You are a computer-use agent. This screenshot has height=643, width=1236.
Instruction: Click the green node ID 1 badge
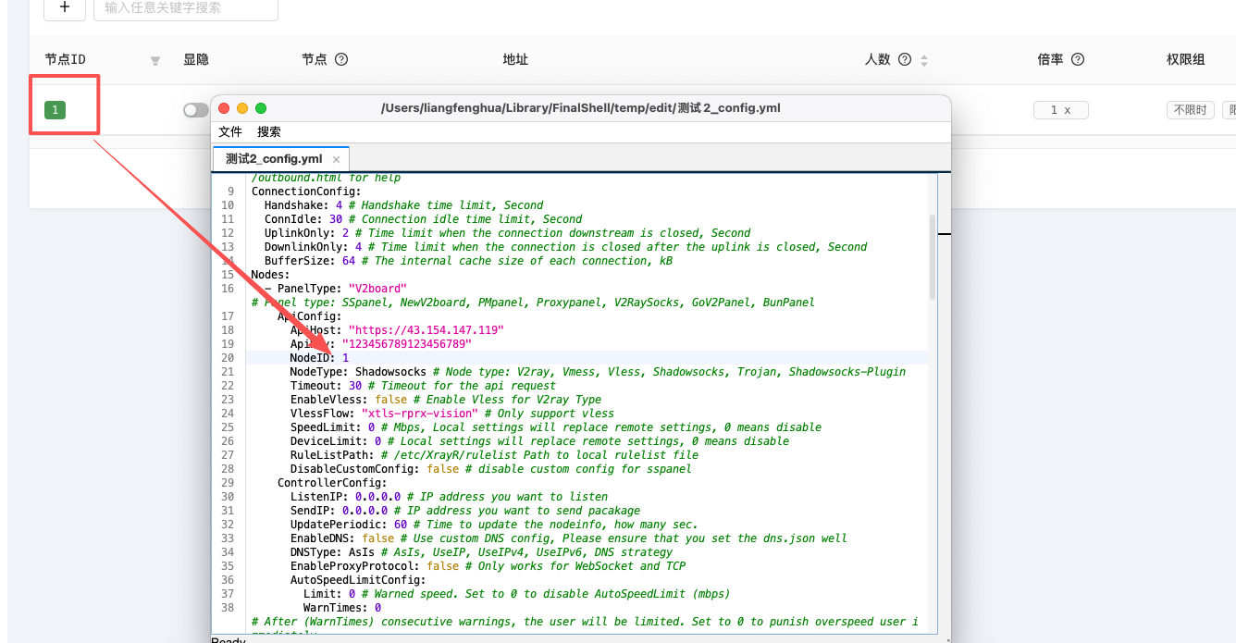[x=55, y=110]
